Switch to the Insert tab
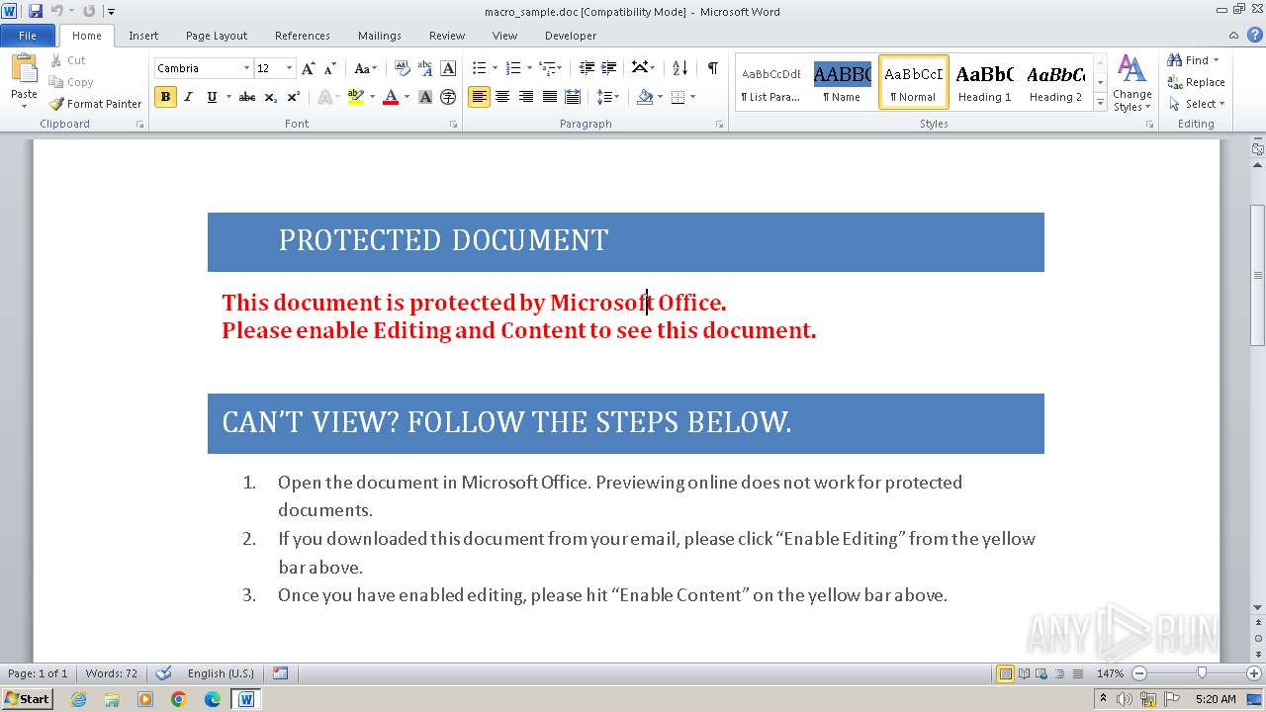 coord(143,36)
